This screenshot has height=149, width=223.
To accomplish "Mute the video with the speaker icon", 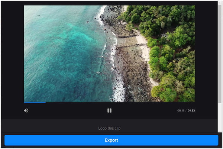I will coord(26,110).
